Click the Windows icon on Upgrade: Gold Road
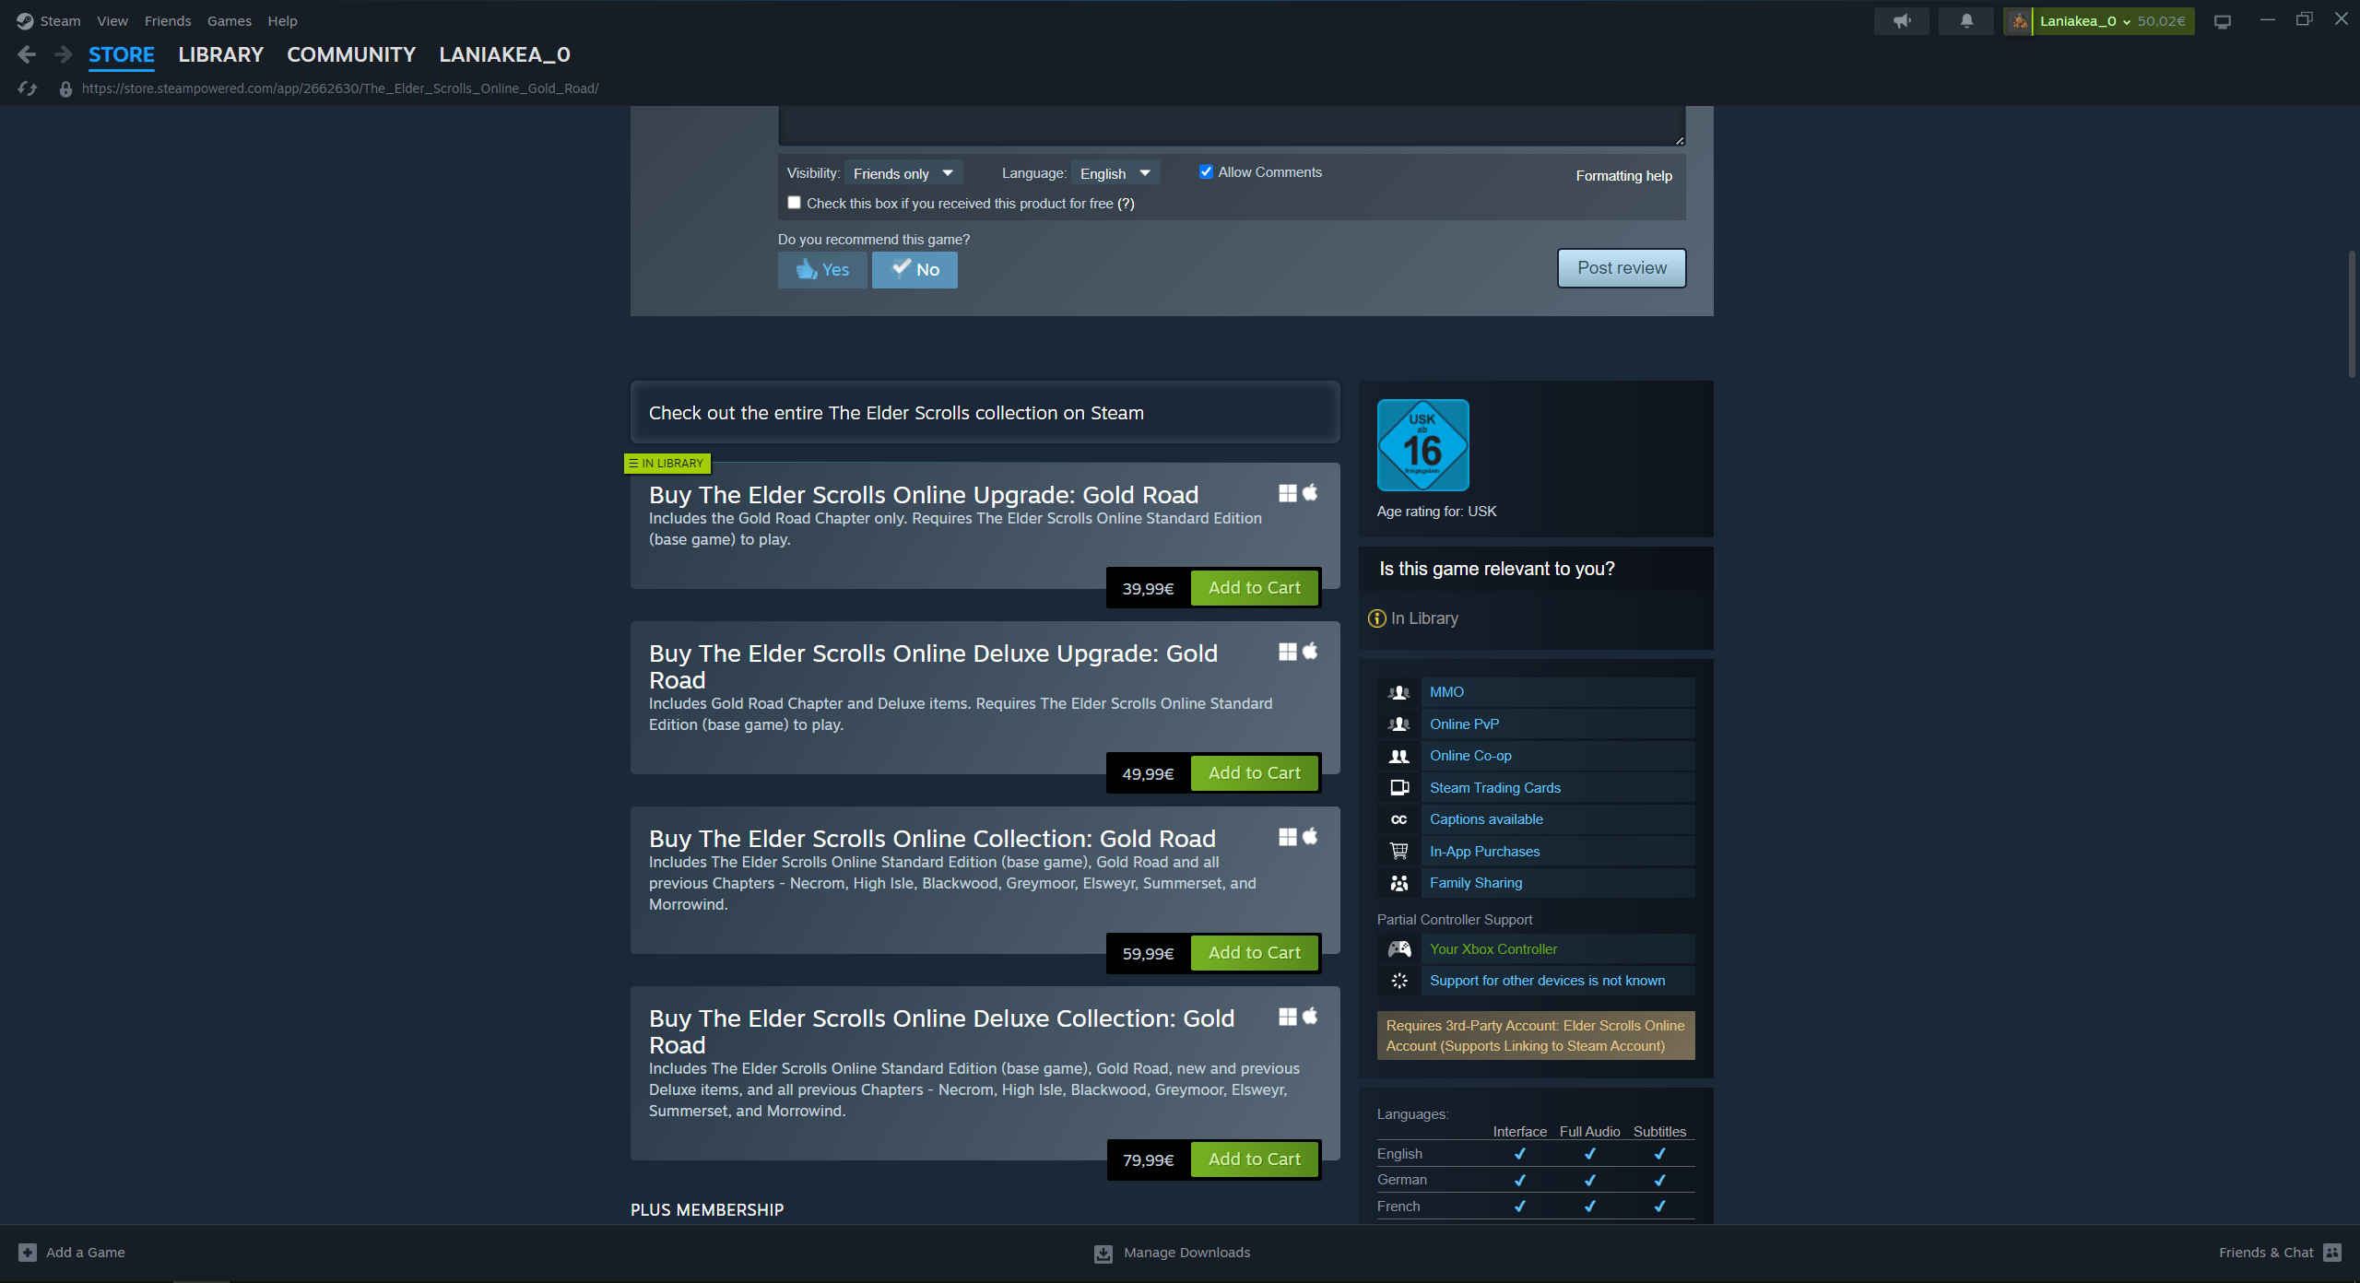2360x1283 pixels. coord(1288,493)
